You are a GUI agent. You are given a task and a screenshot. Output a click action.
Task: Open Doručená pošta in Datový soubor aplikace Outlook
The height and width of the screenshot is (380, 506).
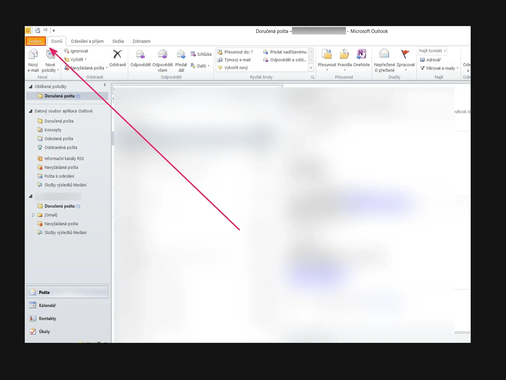point(59,121)
